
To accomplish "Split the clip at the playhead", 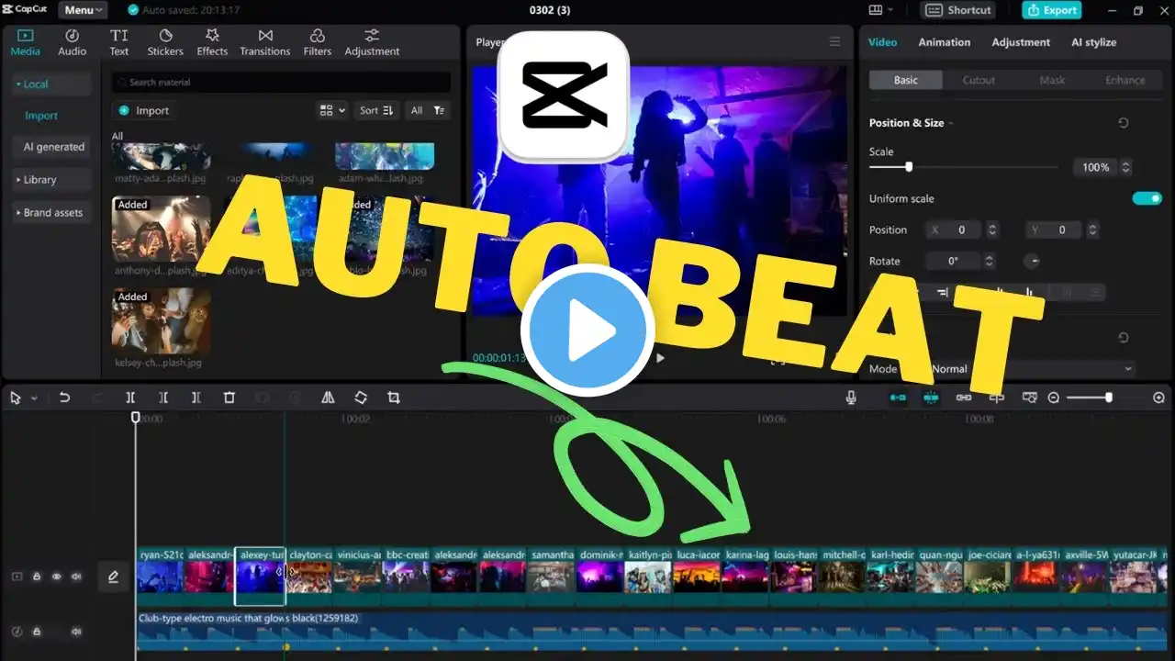I will tap(130, 398).
